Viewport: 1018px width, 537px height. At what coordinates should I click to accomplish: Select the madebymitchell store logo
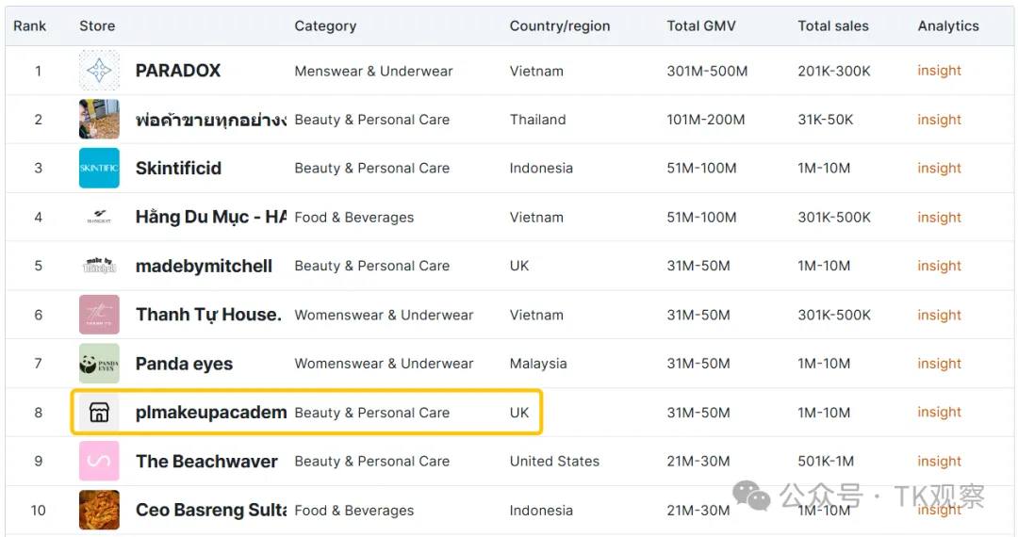[x=99, y=266]
